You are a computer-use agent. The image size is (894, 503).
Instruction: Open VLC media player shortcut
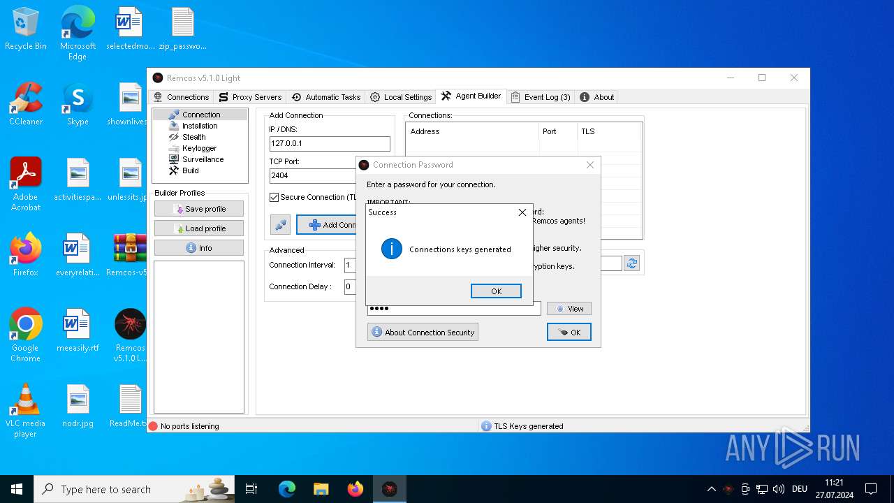coord(26,410)
